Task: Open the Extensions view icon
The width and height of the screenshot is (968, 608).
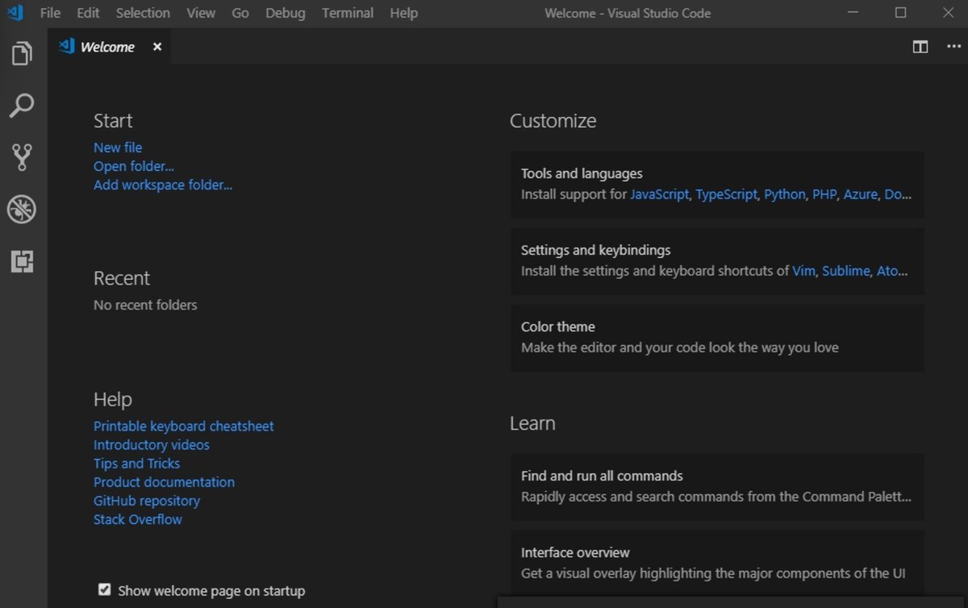Action: click(22, 261)
